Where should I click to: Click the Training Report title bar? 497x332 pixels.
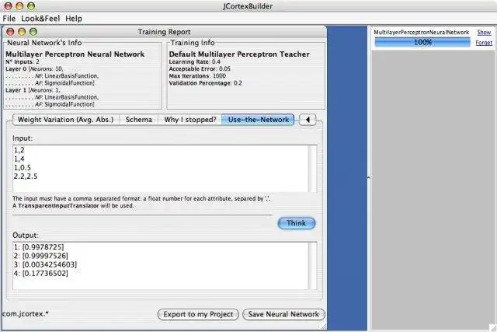pyautogui.click(x=164, y=32)
